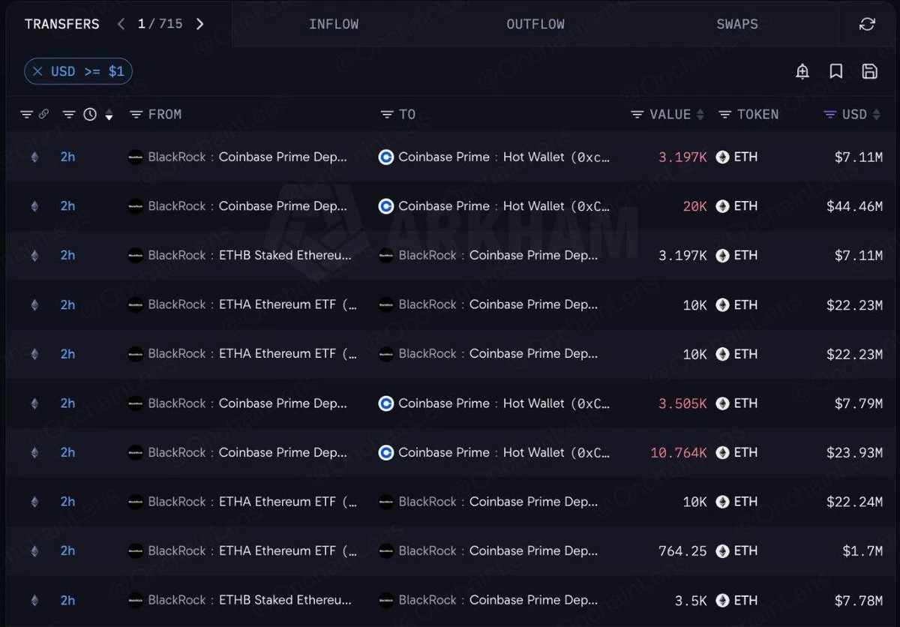Switch to the OUTFLOW tab
Screen dimensions: 900x627
[535, 24]
